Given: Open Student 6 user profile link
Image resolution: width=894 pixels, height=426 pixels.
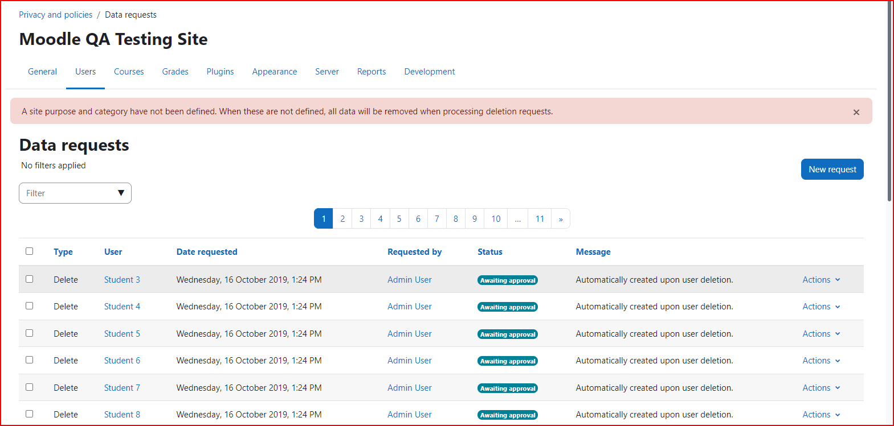Looking at the screenshot, I should pyautogui.click(x=122, y=361).
